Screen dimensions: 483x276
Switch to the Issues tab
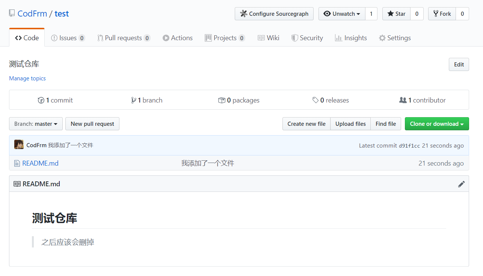point(68,38)
